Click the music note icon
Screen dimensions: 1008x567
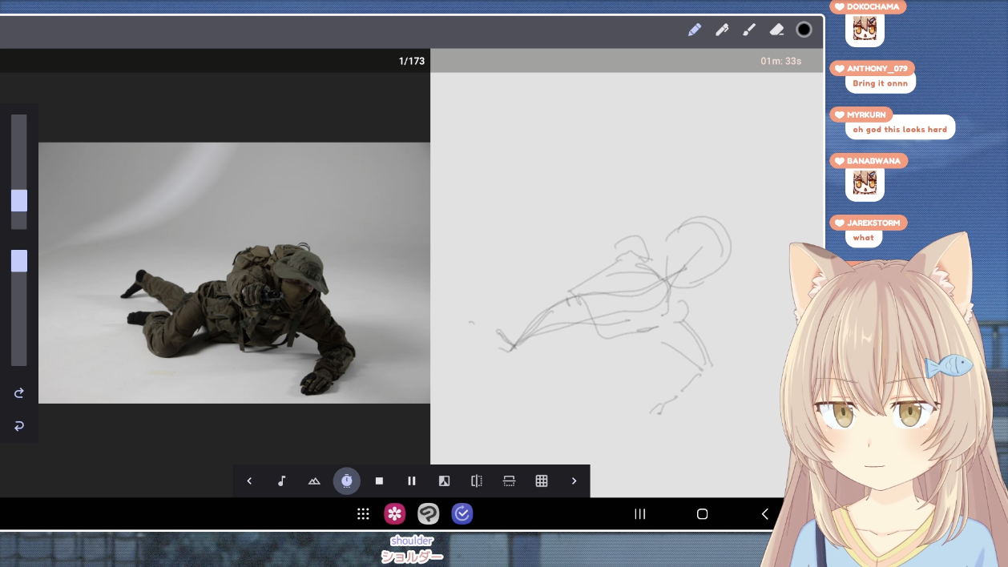(281, 481)
